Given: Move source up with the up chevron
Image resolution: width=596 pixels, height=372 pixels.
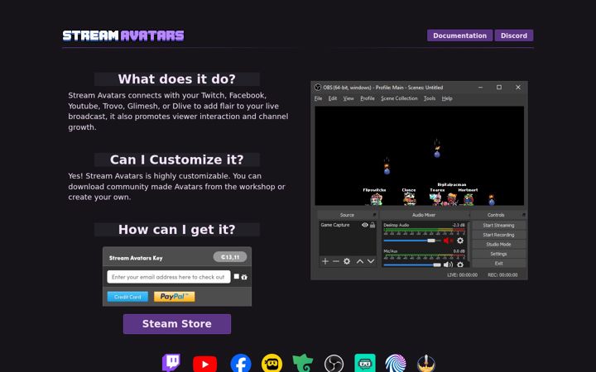Looking at the screenshot, I should click(x=359, y=261).
